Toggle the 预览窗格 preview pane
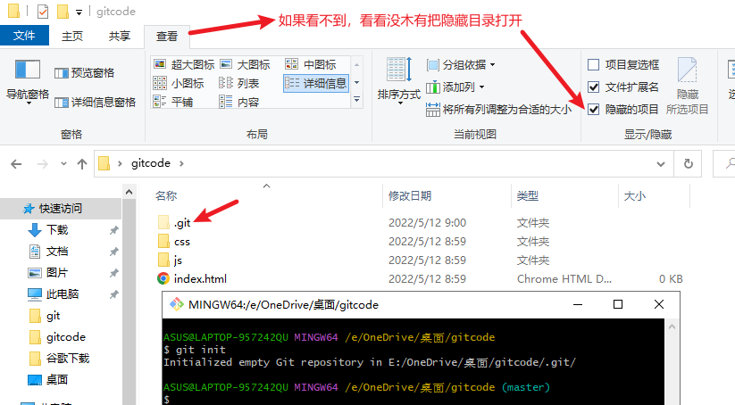 tap(84, 73)
